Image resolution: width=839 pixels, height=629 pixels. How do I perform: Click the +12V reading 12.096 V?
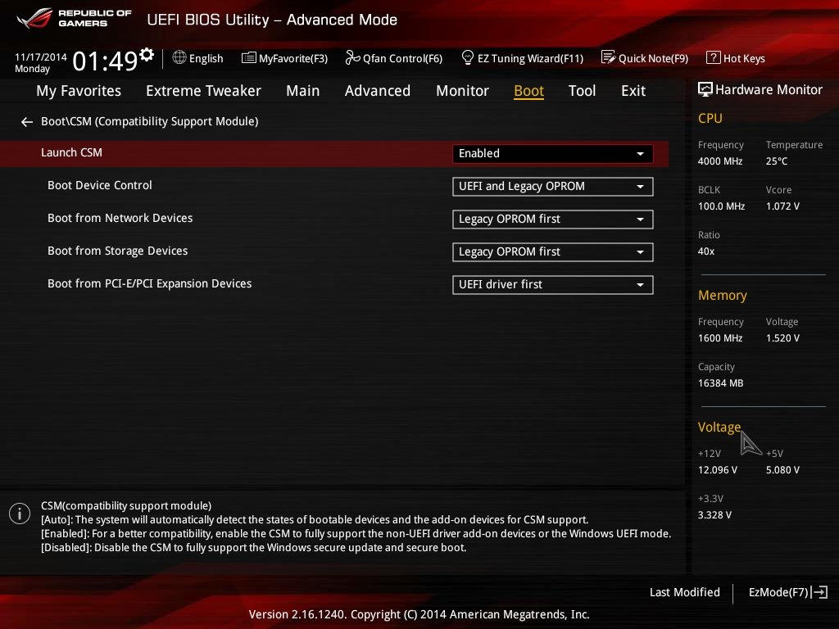pos(718,469)
